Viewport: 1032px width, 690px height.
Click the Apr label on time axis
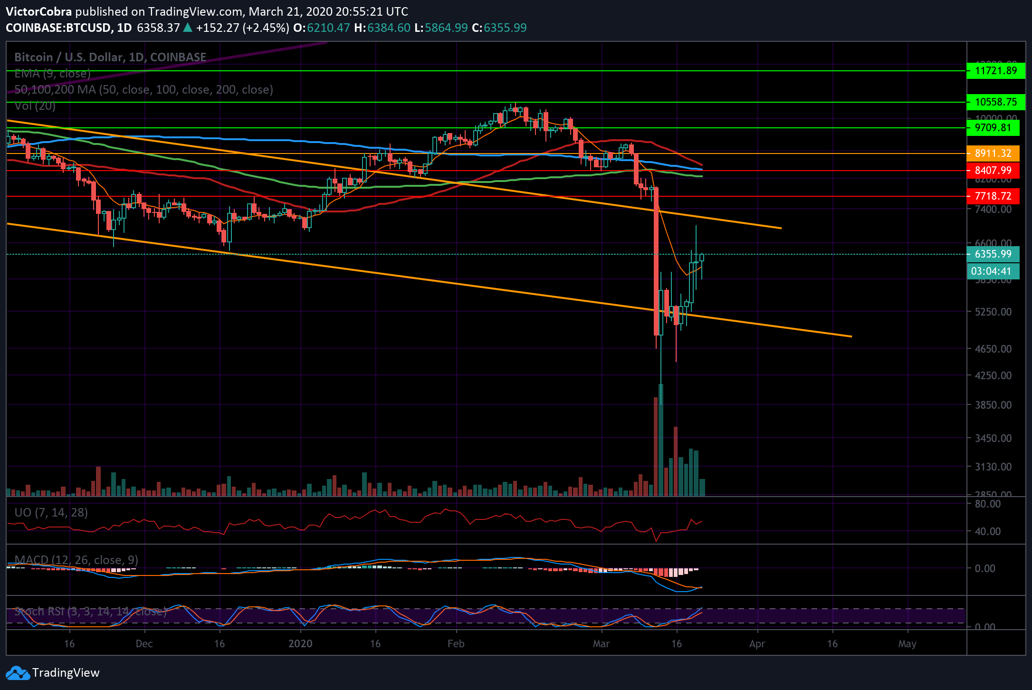(x=757, y=644)
